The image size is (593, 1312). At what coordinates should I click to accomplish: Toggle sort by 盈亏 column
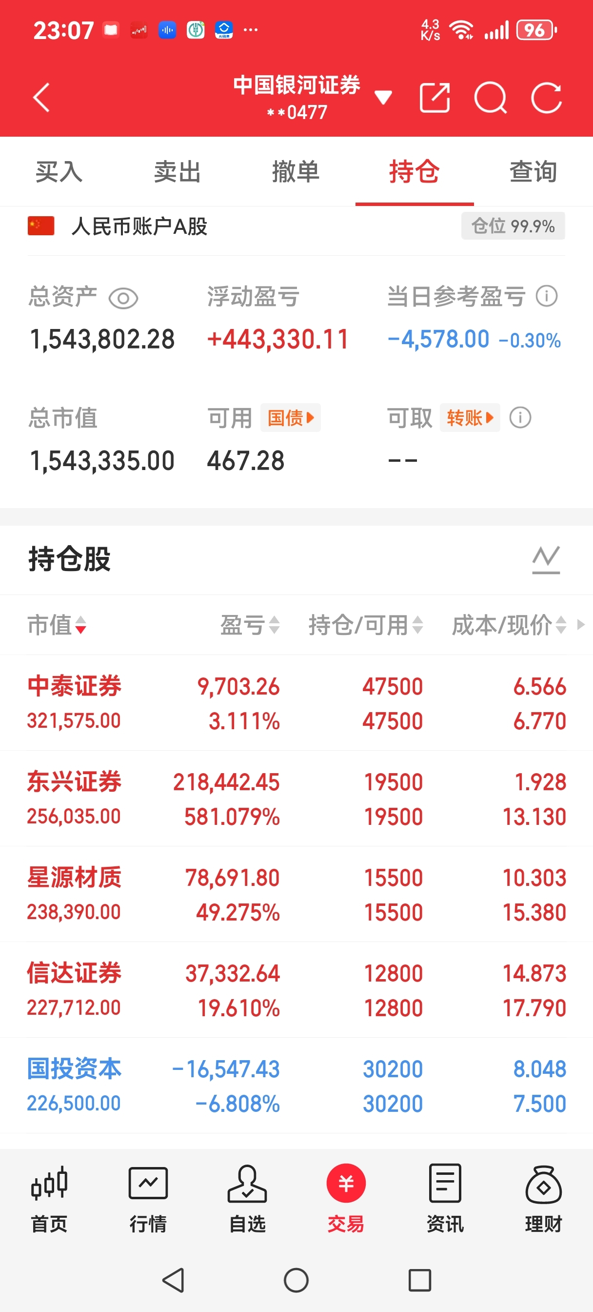249,625
